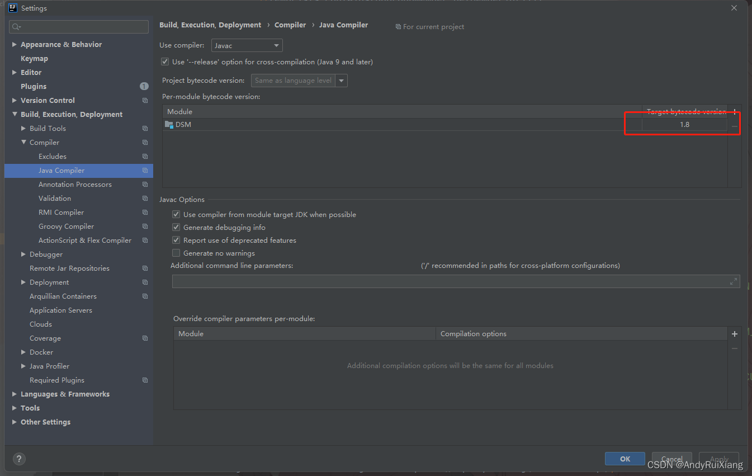
Task: Open Keymap settings page
Action: (34, 58)
